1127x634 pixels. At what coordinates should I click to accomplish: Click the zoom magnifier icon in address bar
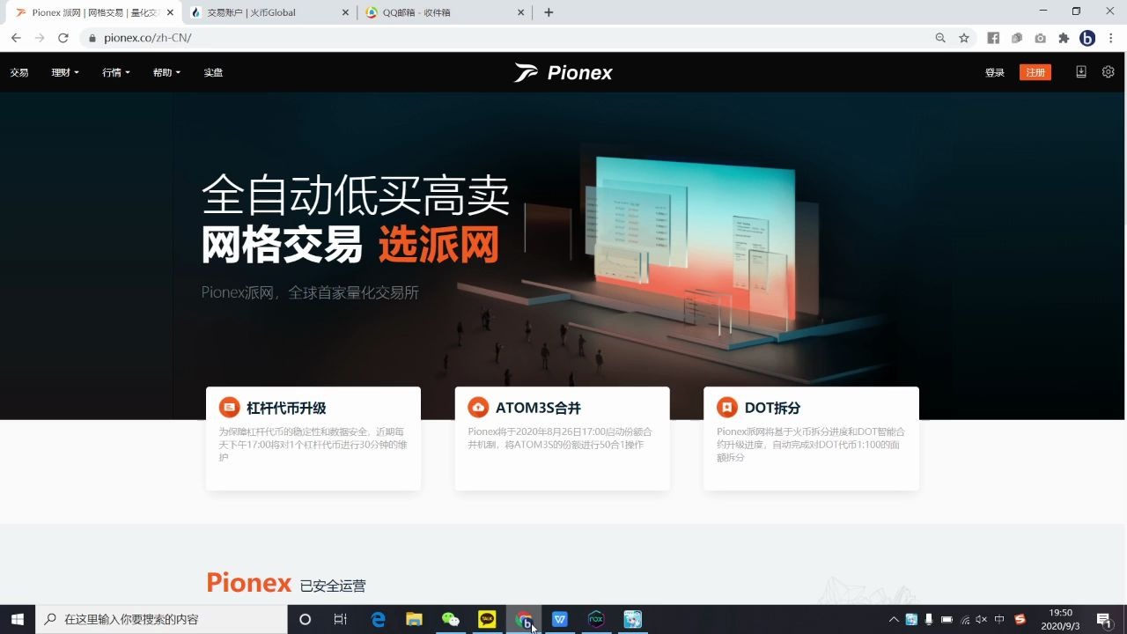point(940,38)
